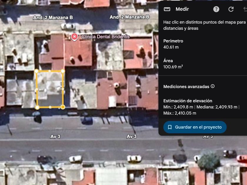This screenshot has width=247, height=185.
Task: Select the polygon's top-left corner vertex
Action: pyautogui.click(x=36, y=71)
